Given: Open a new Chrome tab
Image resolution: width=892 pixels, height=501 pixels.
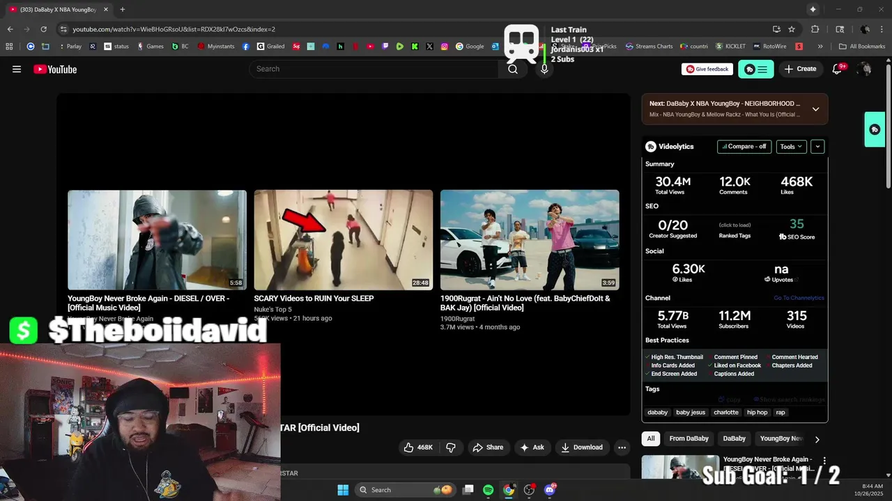Looking at the screenshot, I should click(x=122, y=9).
